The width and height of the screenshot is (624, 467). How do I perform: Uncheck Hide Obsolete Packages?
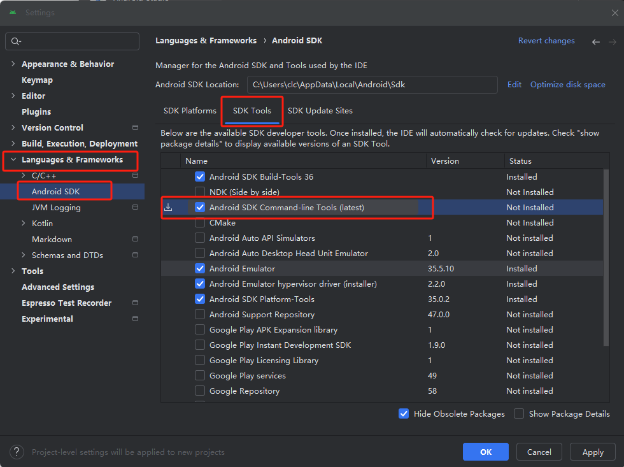[404, 413]
